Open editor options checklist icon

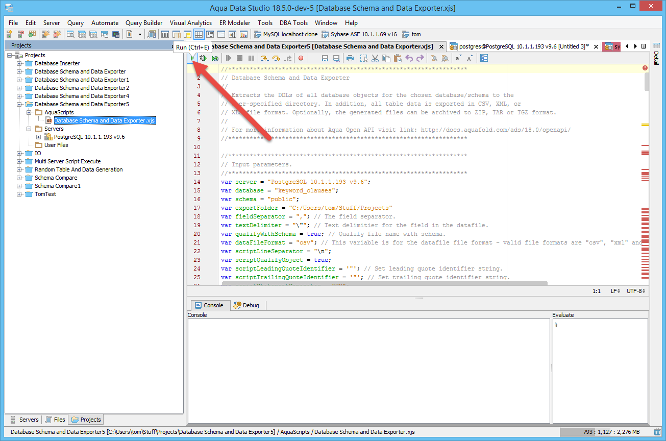(x=484, y=58)
